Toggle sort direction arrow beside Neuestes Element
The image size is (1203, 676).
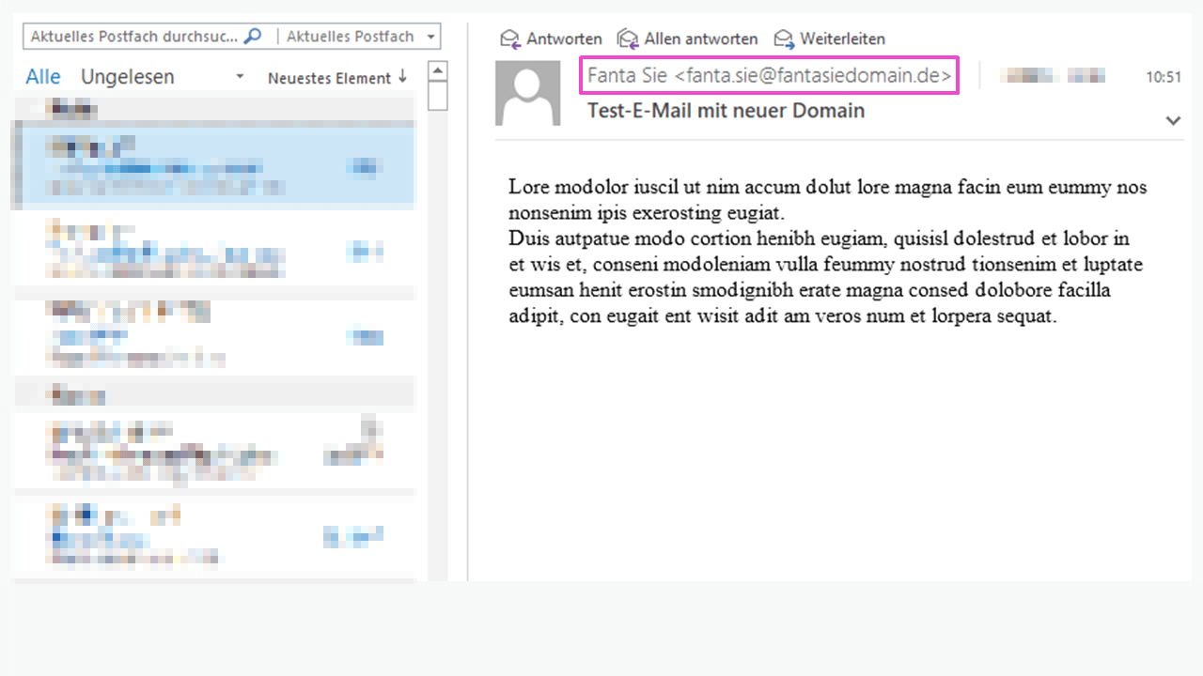[403, 77]
